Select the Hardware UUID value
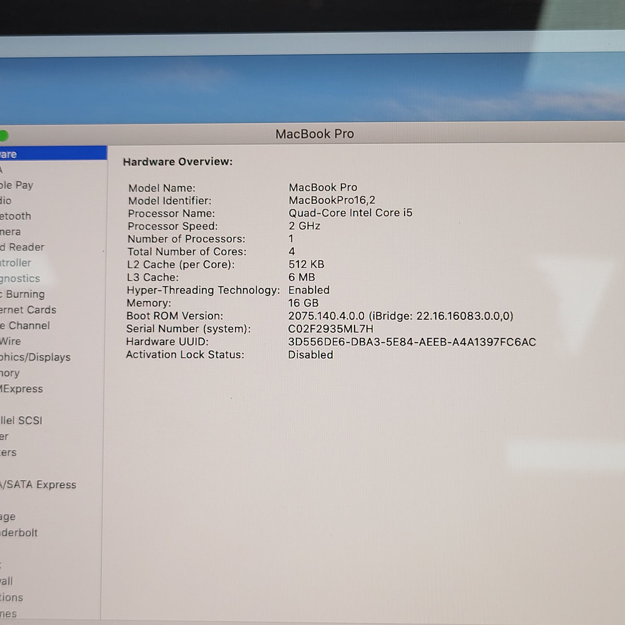The image size is (625, 625). [412, 342]
